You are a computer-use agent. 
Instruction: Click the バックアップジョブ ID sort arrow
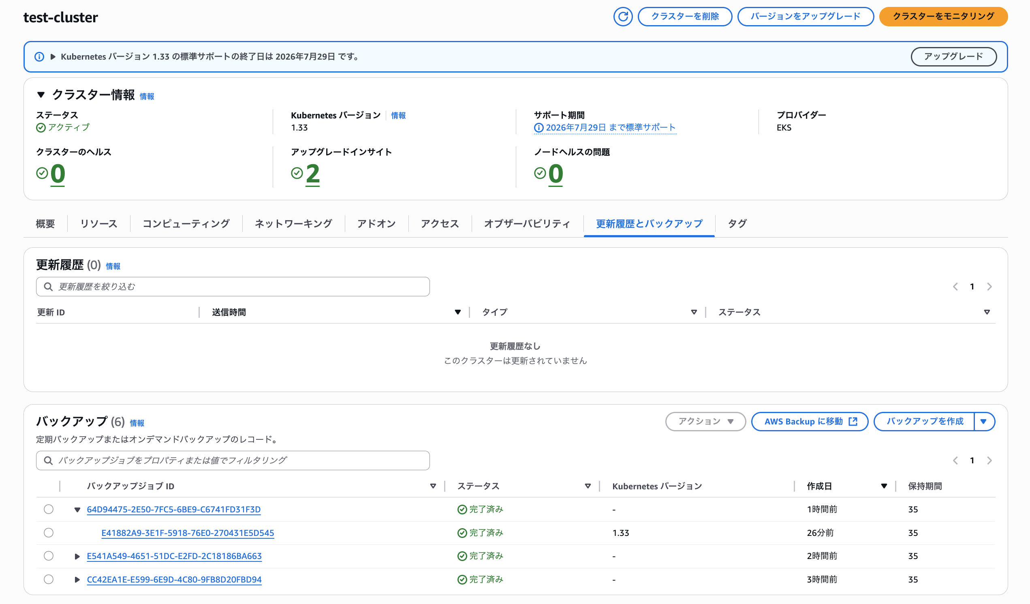coord(432,486)
